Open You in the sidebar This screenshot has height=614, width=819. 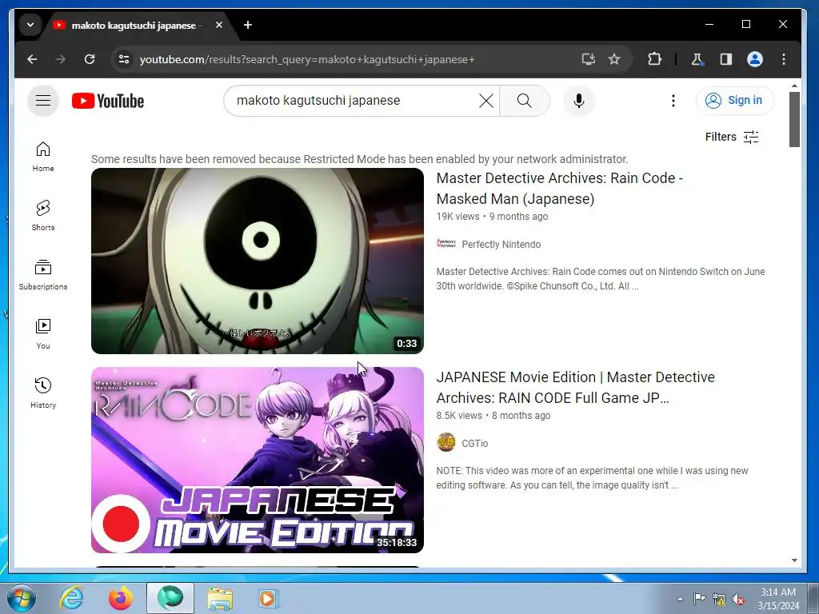[x=43, y=334]
